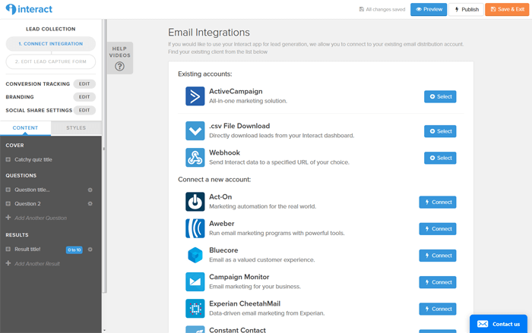Connect Experian CheetahMail
Viewport: 532px width, 333px height.
coord(438,309)
